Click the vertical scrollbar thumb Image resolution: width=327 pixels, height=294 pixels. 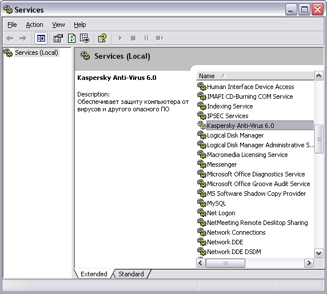[318, 139]
